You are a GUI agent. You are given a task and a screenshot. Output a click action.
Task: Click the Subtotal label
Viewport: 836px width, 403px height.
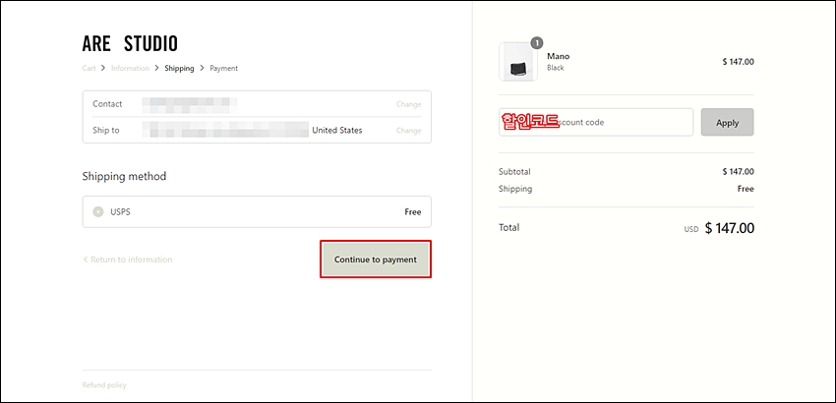514,172
